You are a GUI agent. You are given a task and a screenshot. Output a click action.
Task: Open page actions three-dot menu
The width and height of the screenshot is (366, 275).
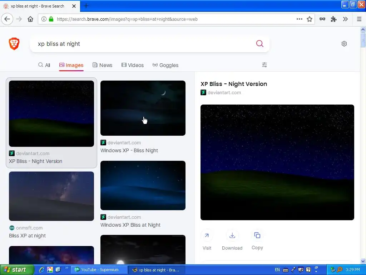tap(299, 19)
